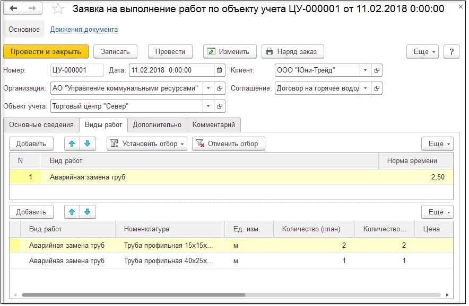The image size is (469, 306).
Task: Click the help question mark button
Action: tap(451, 51)
